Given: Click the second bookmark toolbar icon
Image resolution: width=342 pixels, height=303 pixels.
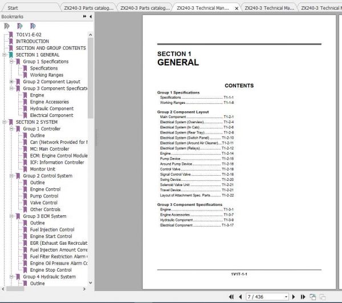Looking at the screenshot, I should click(x=20, y=26).
